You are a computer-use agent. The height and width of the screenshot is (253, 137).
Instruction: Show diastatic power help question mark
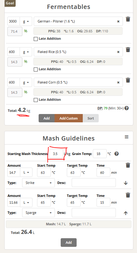click(127, 108)
